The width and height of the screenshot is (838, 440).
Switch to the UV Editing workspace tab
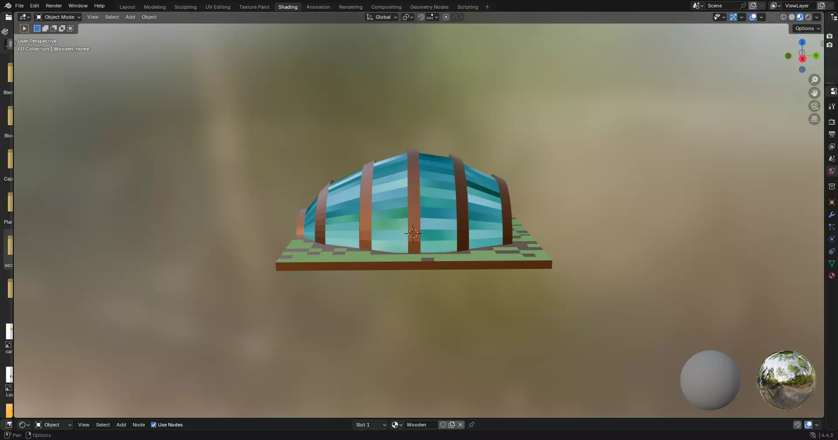[218, 7]
